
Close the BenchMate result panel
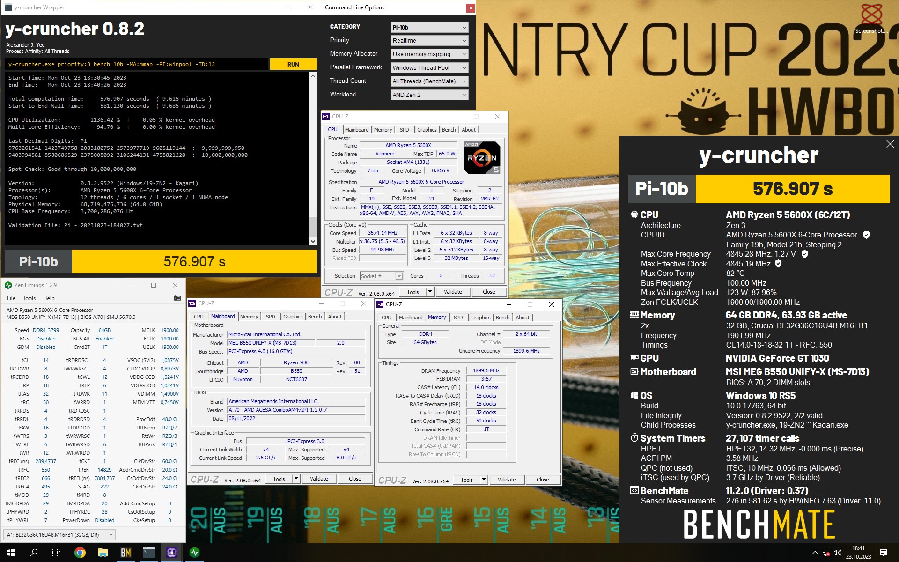(x=890, y=144)
